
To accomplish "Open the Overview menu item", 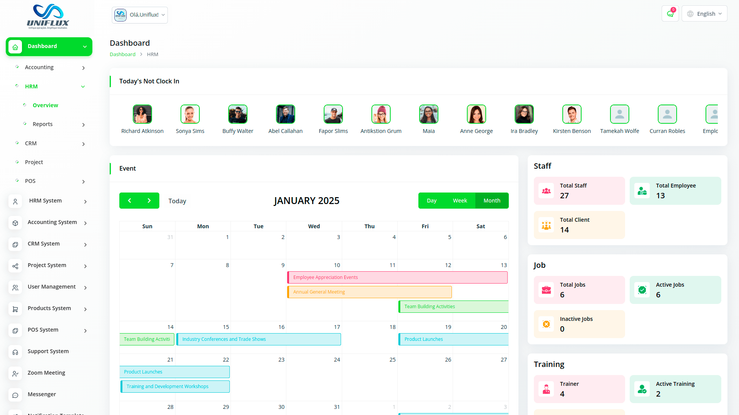I will pyautogui.click(x=45, y=105).
